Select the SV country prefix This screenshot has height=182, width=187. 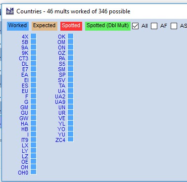click(61, 80)
